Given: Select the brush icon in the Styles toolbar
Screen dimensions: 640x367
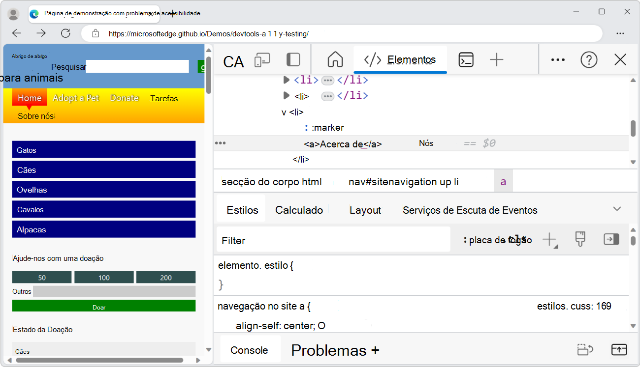Looking at the screenshot, I should coord(580,239).
